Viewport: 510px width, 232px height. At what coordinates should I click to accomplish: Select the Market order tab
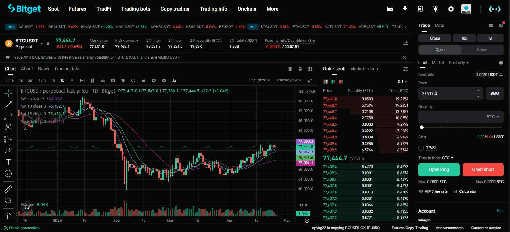pyautogui.click(x=438, y=63)
